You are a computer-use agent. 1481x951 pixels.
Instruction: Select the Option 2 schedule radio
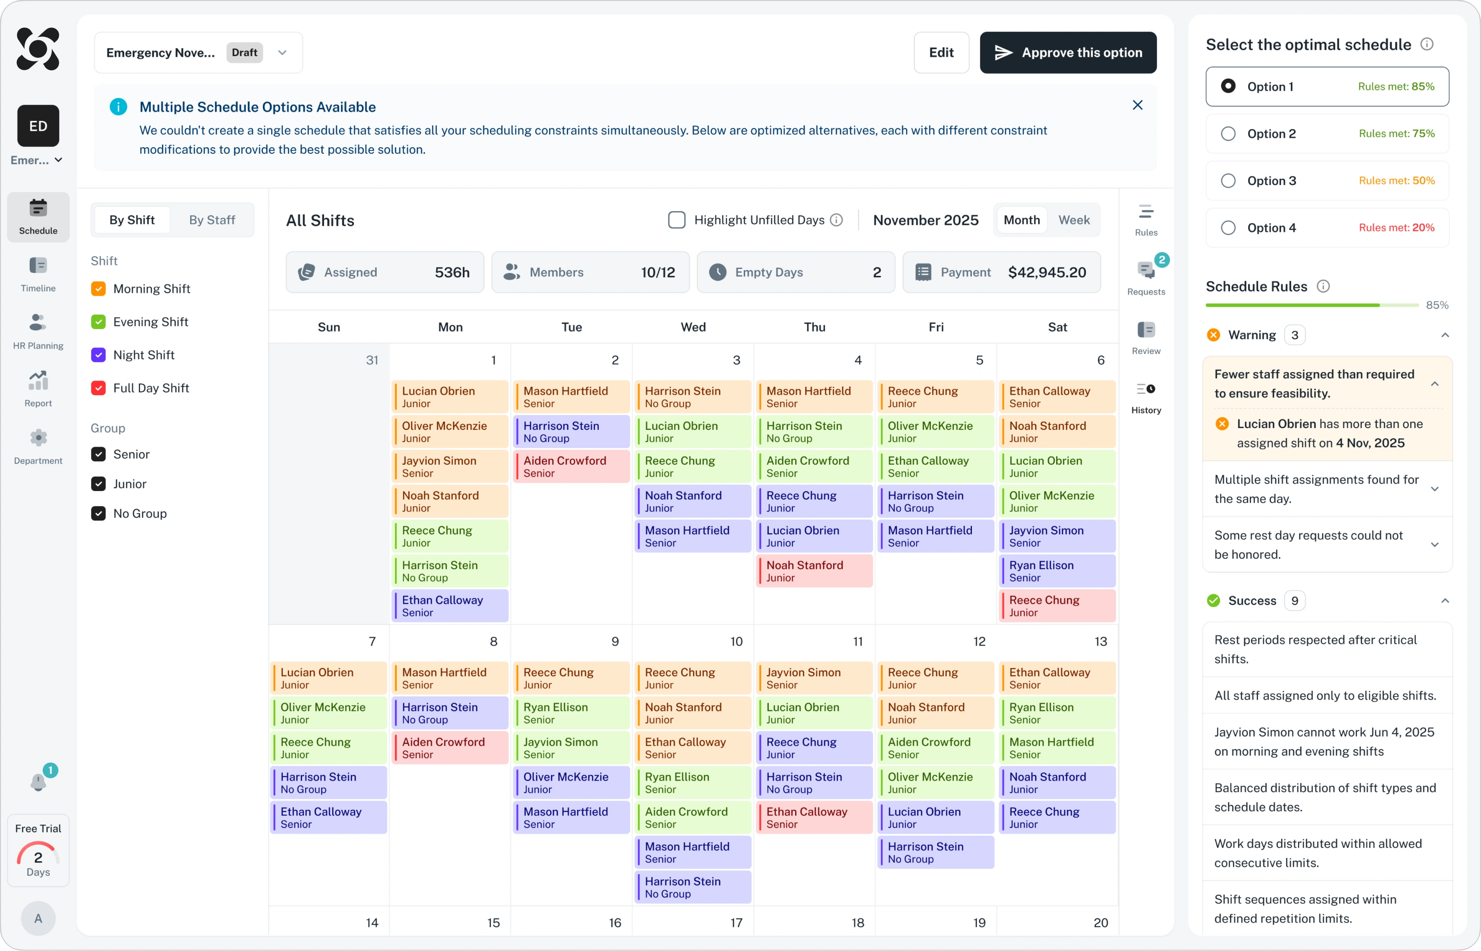[x=1228, y=133]
